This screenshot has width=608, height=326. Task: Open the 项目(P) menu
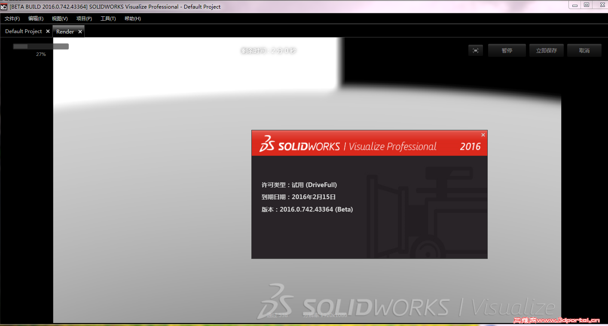pos(84,18)
